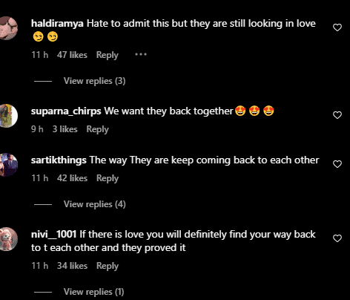Open suparna_chirps' avatar
350x300 pixels.
click(x=7, y=116)
